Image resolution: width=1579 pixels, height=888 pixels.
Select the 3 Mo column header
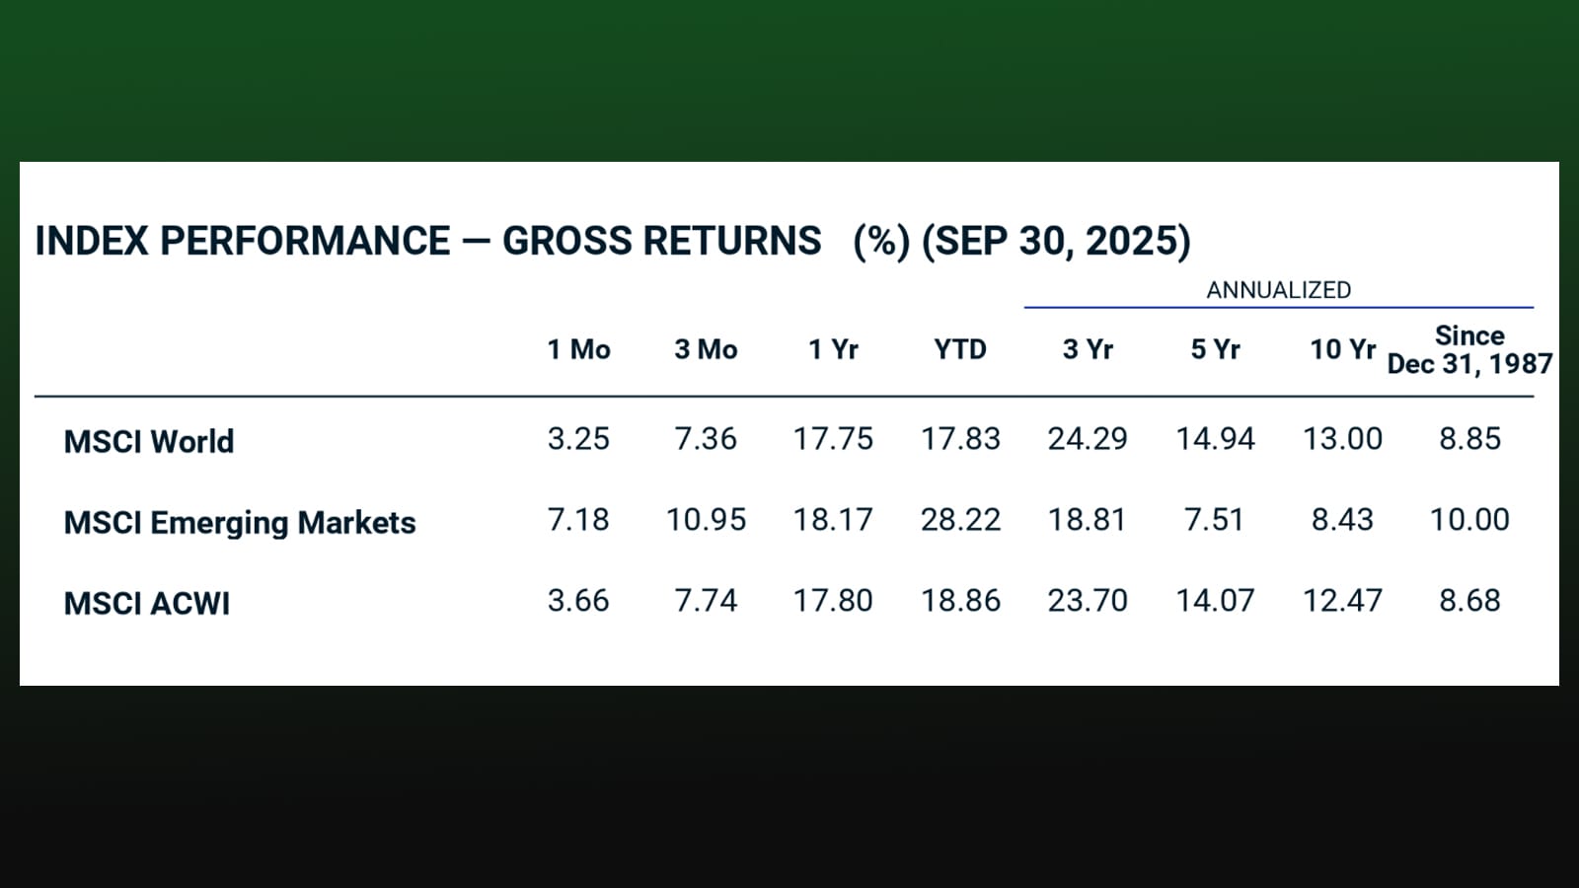(x=706, y=349)
